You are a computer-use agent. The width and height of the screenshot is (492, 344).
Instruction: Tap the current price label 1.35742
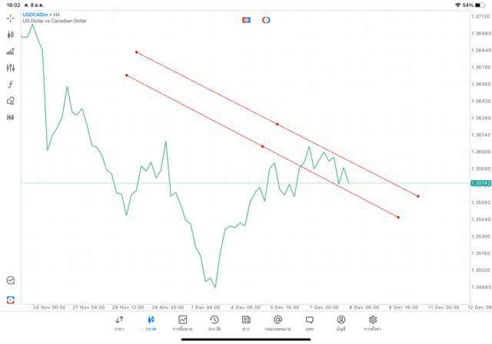(x=480, y=183)
